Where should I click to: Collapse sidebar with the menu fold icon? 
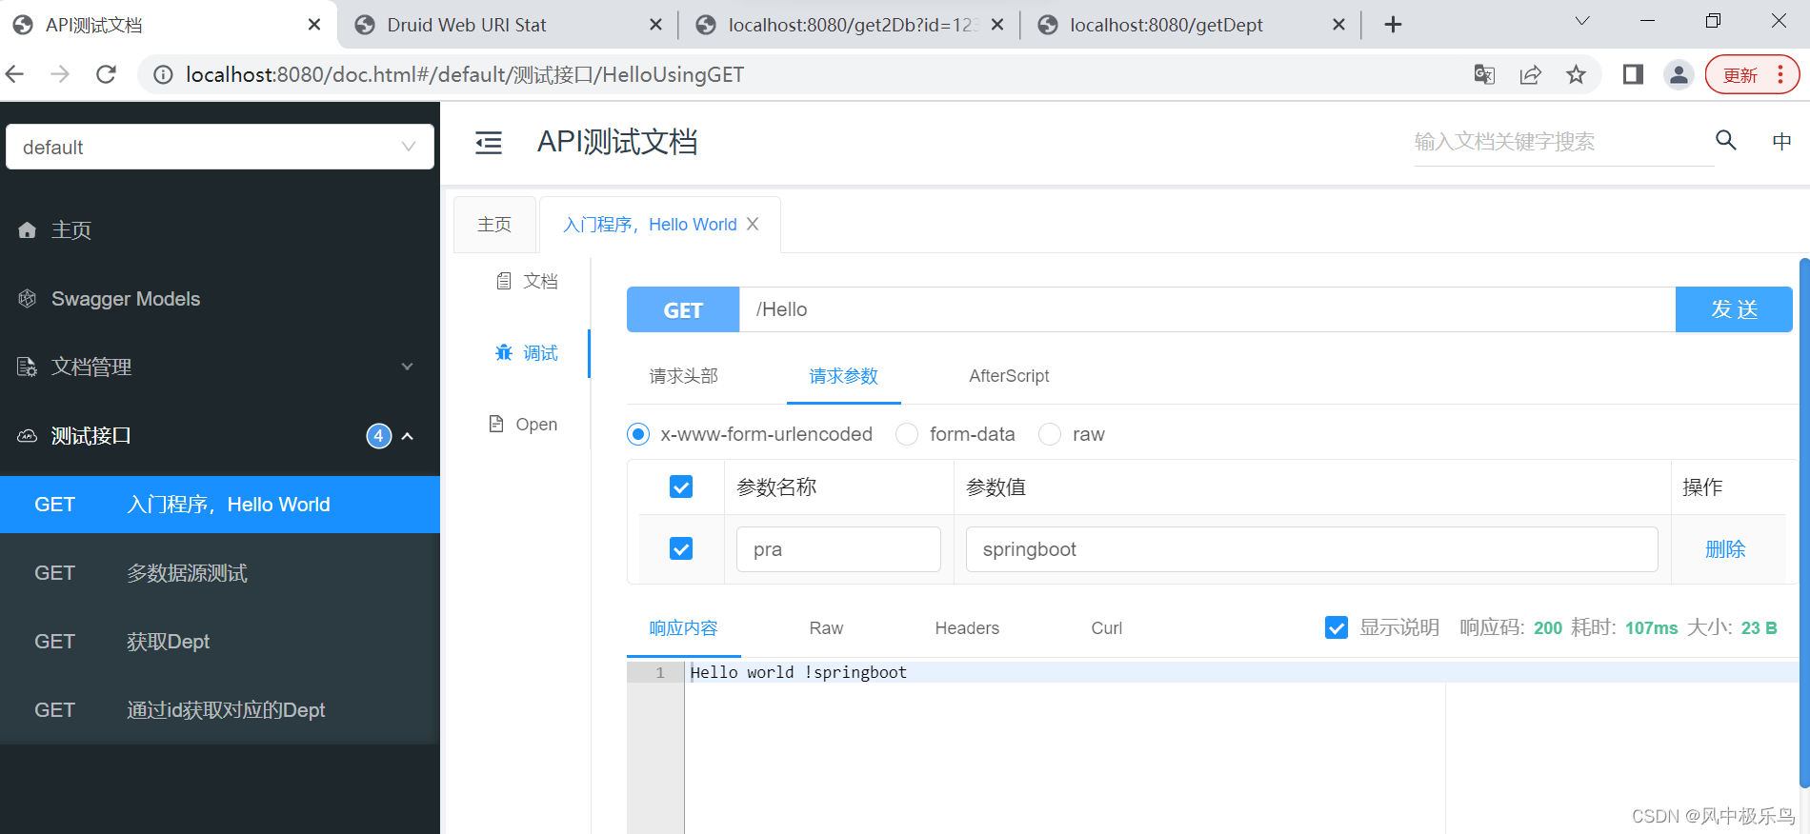[x=489, y=143]
